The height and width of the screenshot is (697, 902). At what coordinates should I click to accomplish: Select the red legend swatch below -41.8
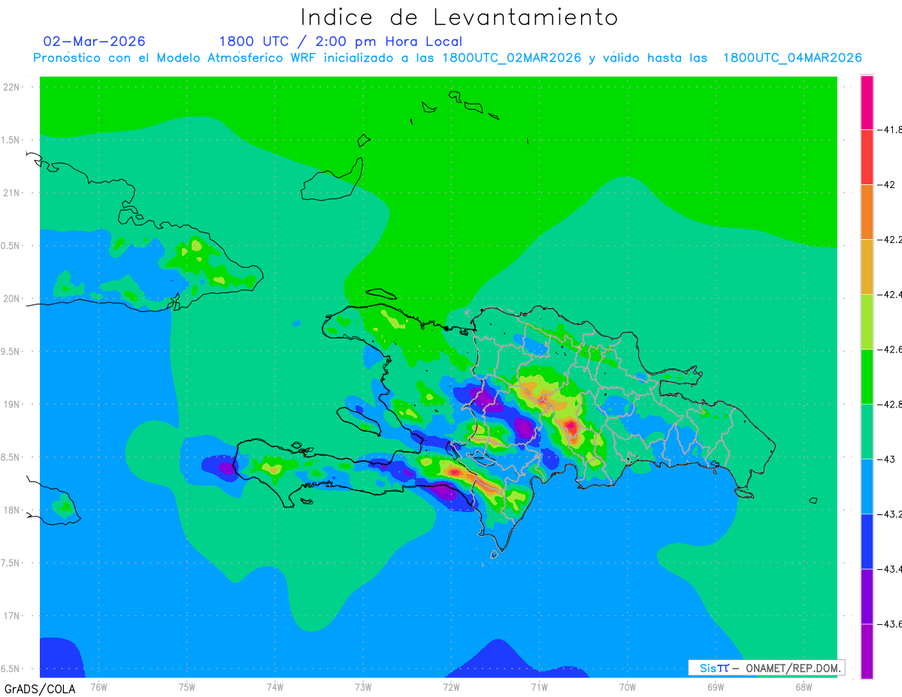[867, 156]
